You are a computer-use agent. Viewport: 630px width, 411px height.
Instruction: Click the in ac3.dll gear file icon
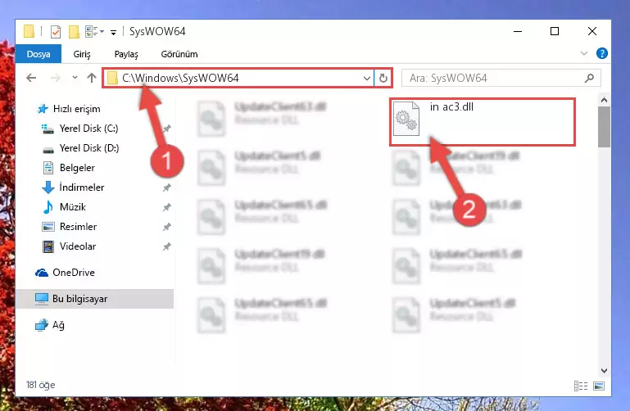406,119
